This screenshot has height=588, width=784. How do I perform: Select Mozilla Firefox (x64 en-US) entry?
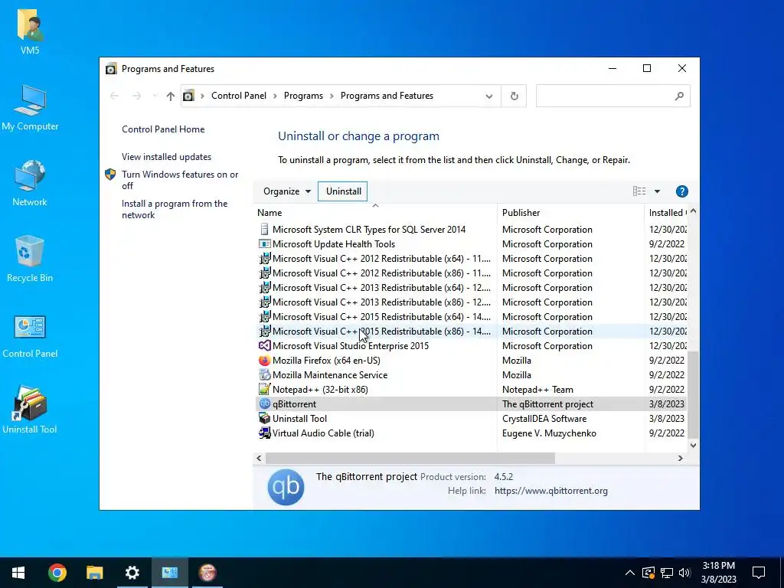[x=471, y=360]
